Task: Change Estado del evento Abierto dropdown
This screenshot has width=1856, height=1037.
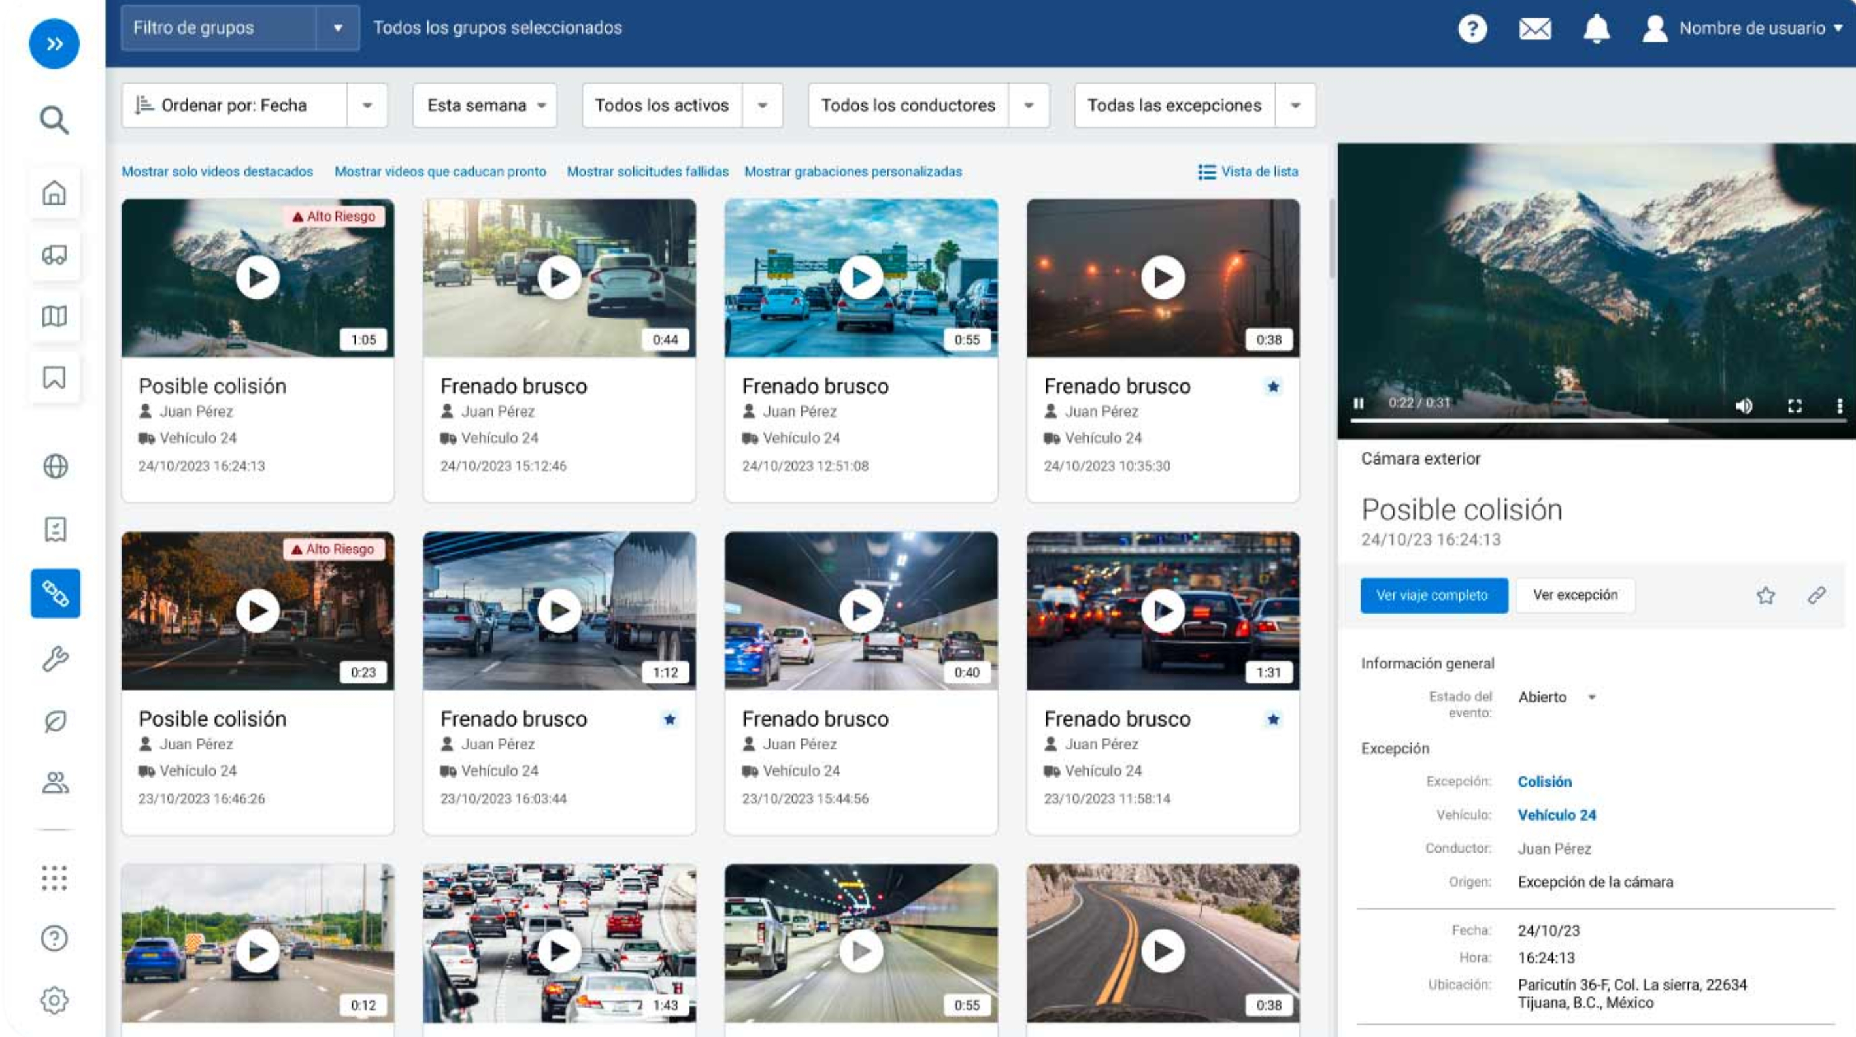Action: (1557, 698)
